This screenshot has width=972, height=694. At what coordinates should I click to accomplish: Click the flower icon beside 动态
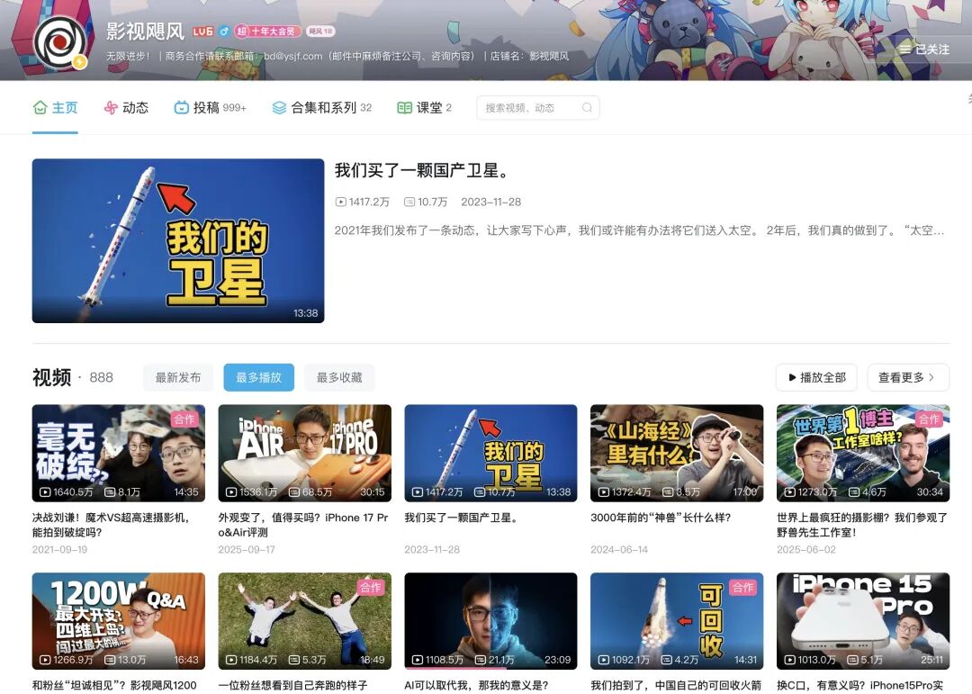point(111,106)
